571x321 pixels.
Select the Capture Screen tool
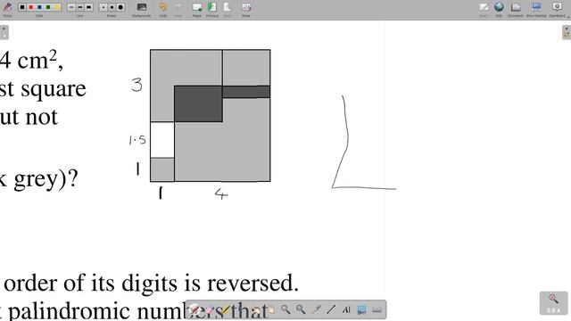point(361,310)
